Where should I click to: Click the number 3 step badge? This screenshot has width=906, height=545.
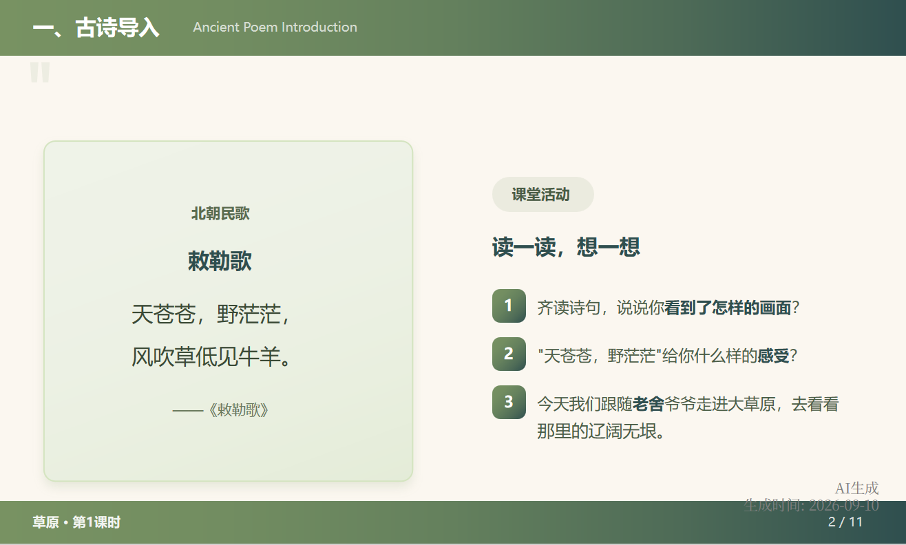pyautogui.click(x=509, y=402)
